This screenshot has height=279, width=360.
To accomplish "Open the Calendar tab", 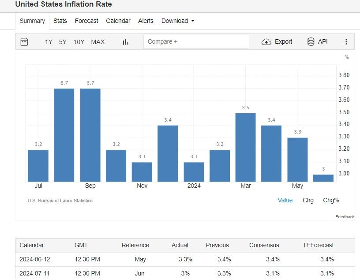I will 118,21.
